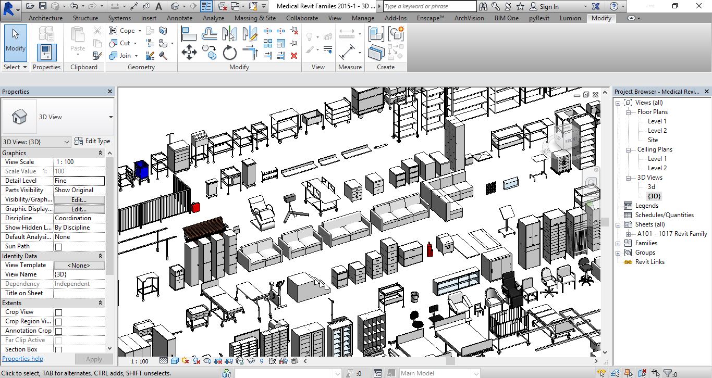Open the Properties help link
Viewport: 712px width, 378px height.
[23, 359]
